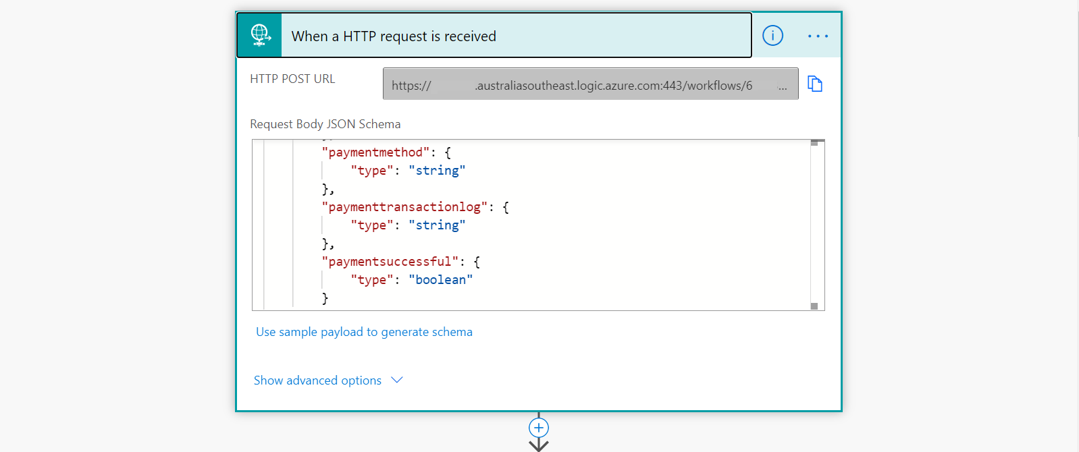Click the schema editor scrollbar's bottom handle

tap(814, 306)
